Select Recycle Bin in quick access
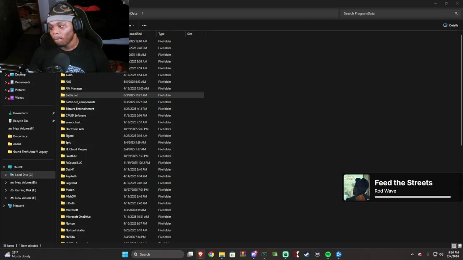The height and width of the screenshot is (260, 463). pos(20,121)
